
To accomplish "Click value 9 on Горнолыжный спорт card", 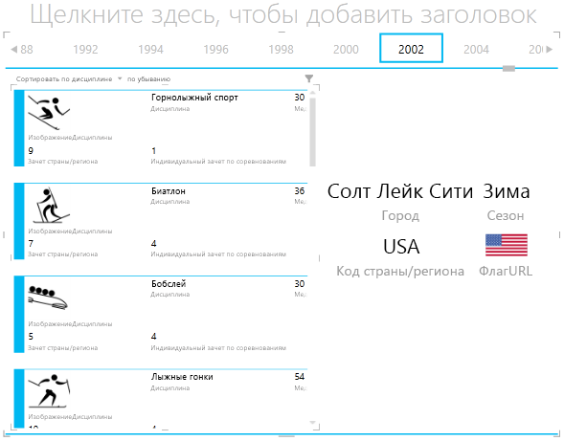I will (x=31, y=150).
